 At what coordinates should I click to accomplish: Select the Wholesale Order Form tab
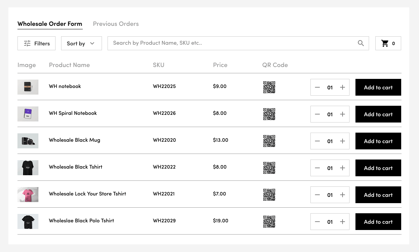tap(50, 24)
